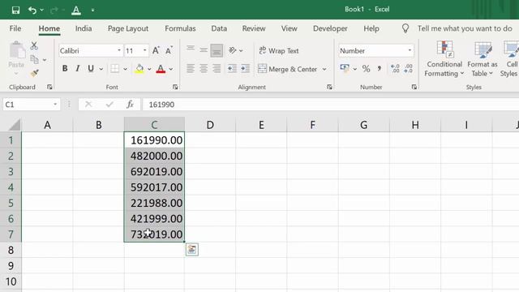The width and height of the screenshot is (519, 292).
Task: Apply the yellow fill color
Action: tap(139, 68)
